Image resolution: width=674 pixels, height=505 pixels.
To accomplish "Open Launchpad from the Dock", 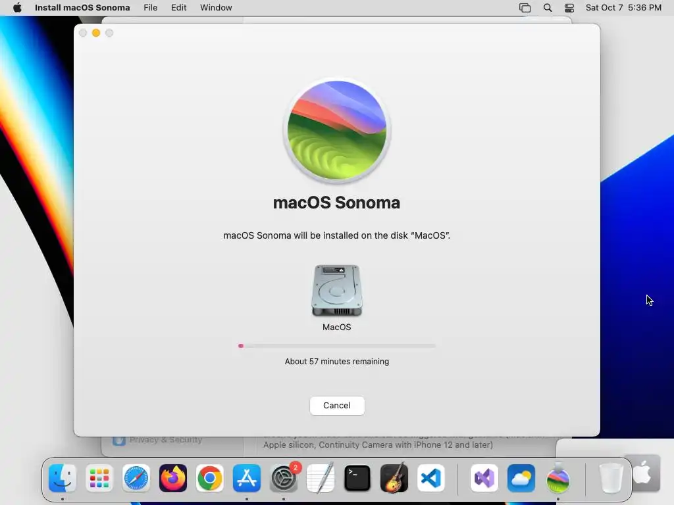I will (99, 478).
